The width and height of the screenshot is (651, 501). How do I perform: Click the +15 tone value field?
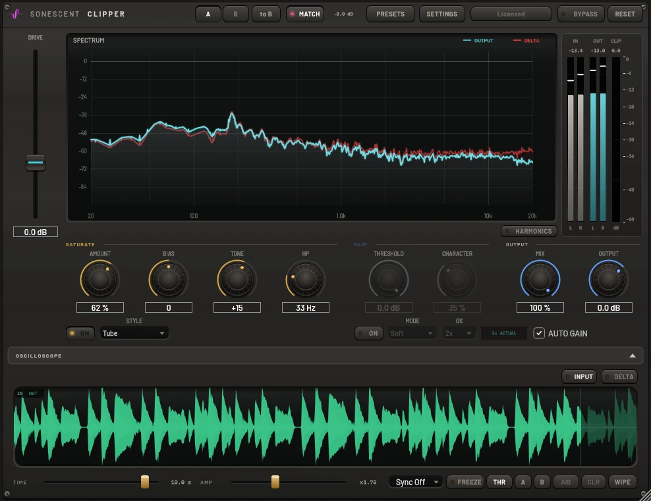[x=237, y=307]
